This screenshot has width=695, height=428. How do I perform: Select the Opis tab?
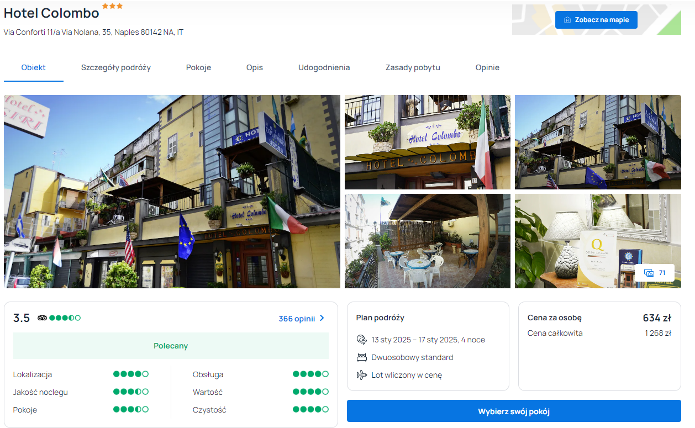pyautogui.click(x=255, y=67)
